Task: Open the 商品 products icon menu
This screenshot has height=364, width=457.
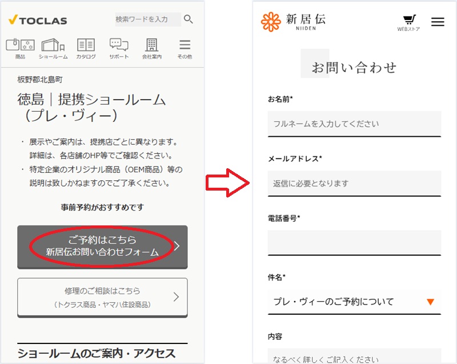Action: point(20,49)
